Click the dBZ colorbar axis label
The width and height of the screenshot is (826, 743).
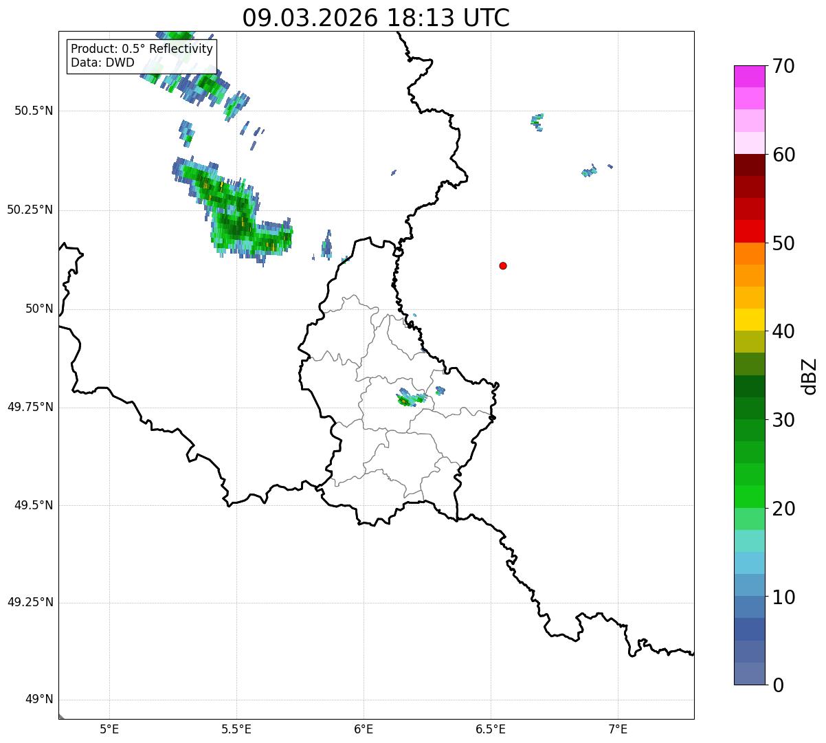810,375
